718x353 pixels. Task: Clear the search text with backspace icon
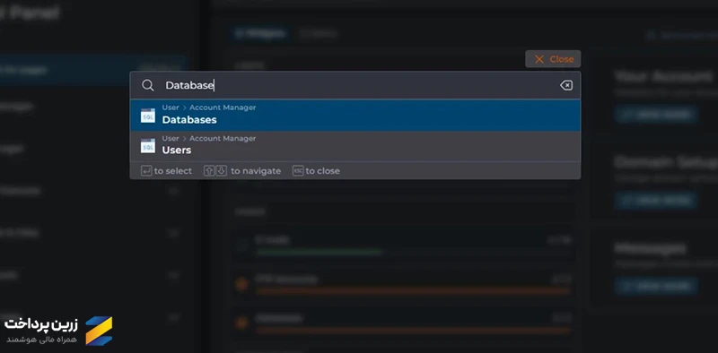[566, 85]
